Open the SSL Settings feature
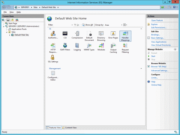 point(53,59)
